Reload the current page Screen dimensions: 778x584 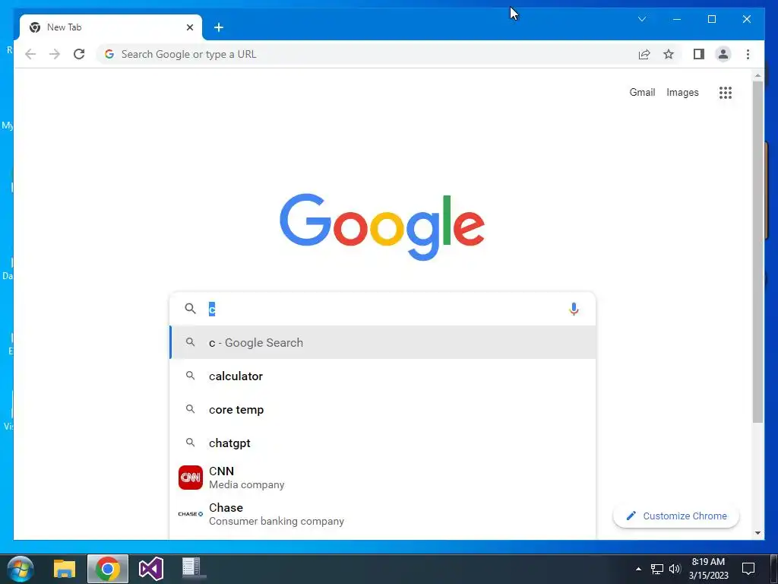click(x=79, y=54)
